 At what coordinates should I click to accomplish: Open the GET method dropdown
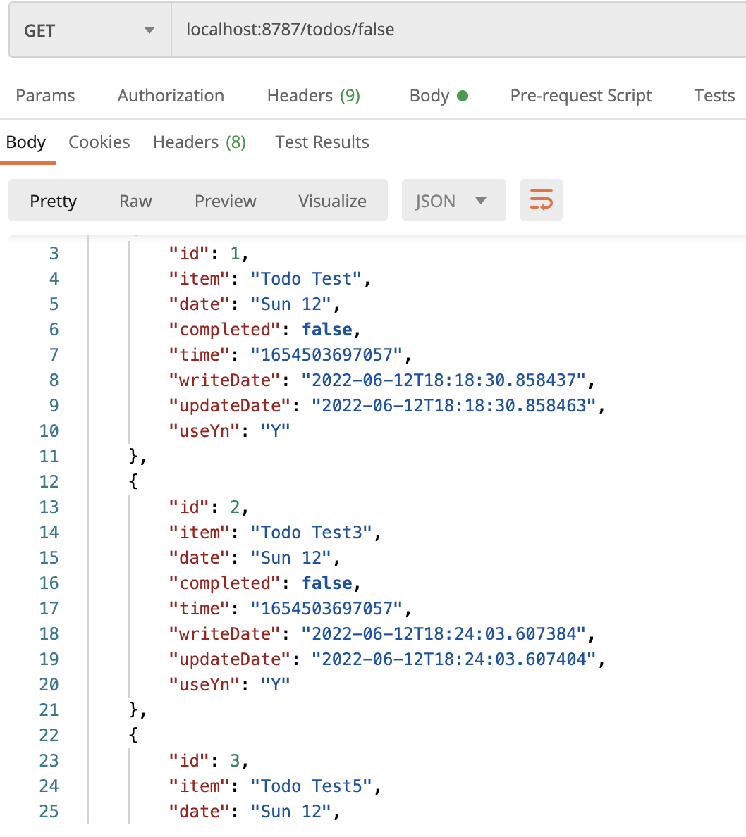[90, 30]
